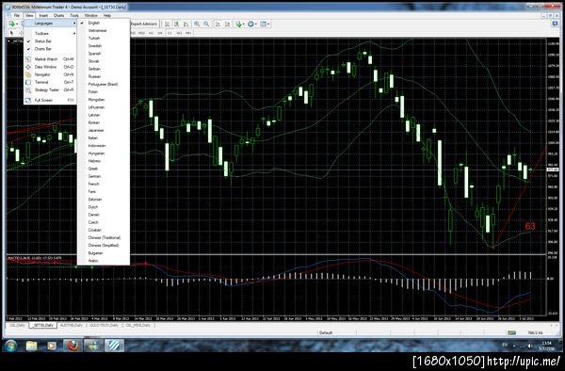Switch to the GOLD TROY,Daily chart tab
565x371 pixels.
(105, 325)
